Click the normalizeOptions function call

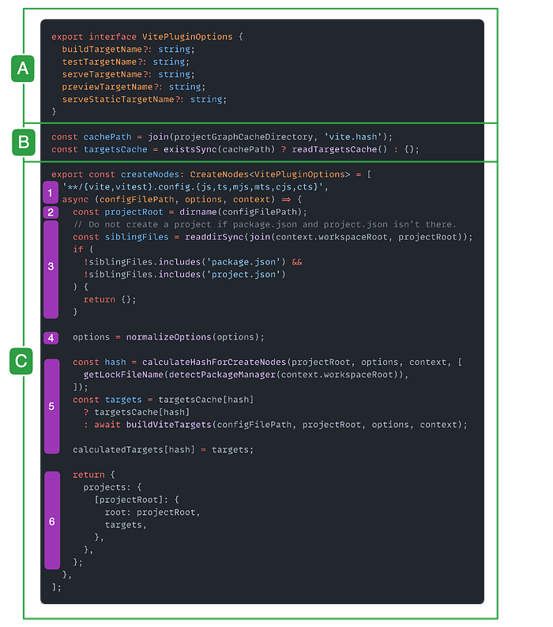[x=169, y=337]
